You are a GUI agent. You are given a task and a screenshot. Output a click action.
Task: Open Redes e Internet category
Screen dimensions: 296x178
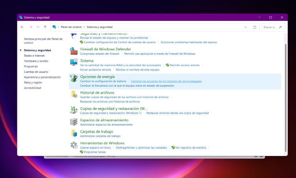pyautogui.click(x=34, y=56)
